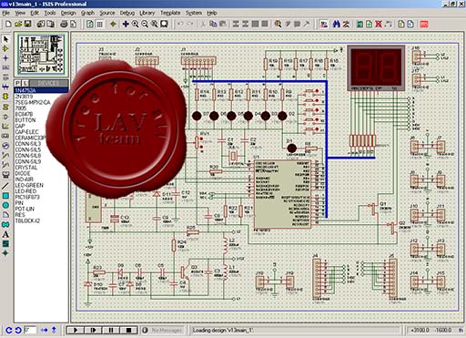Click the Save design floppy icon
Viewport: 466px width, 338px height.
coord(27,24)
